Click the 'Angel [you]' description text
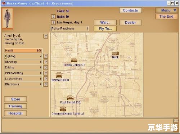This screenshot has width=180, height=134. coord(14,39)
